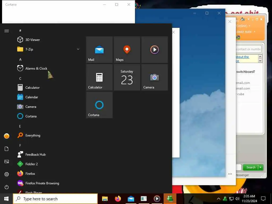Click the 'A' letter header in app list
Image resolution: width=272 pixels, height=204 pixels.
pyautogui.click(x=20, y=59)
